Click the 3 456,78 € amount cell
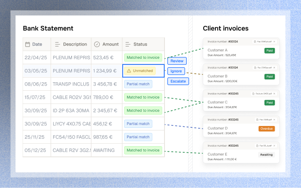This screenshot has width=301, height=188. (107, 84)
